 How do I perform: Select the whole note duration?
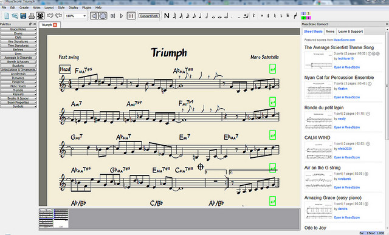[213, 17]
